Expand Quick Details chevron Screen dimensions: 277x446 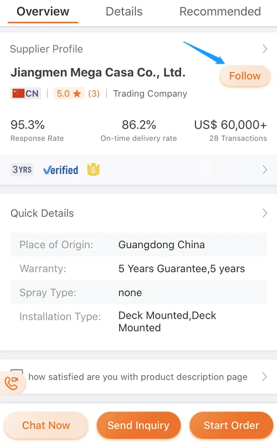[x=265, y=213]
